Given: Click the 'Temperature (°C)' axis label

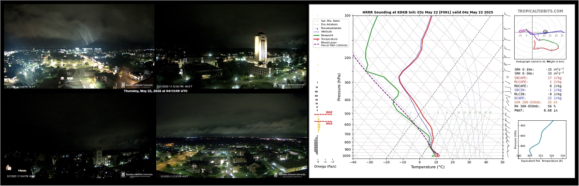Looking at the screenshot, I should (x=428, y=167).
